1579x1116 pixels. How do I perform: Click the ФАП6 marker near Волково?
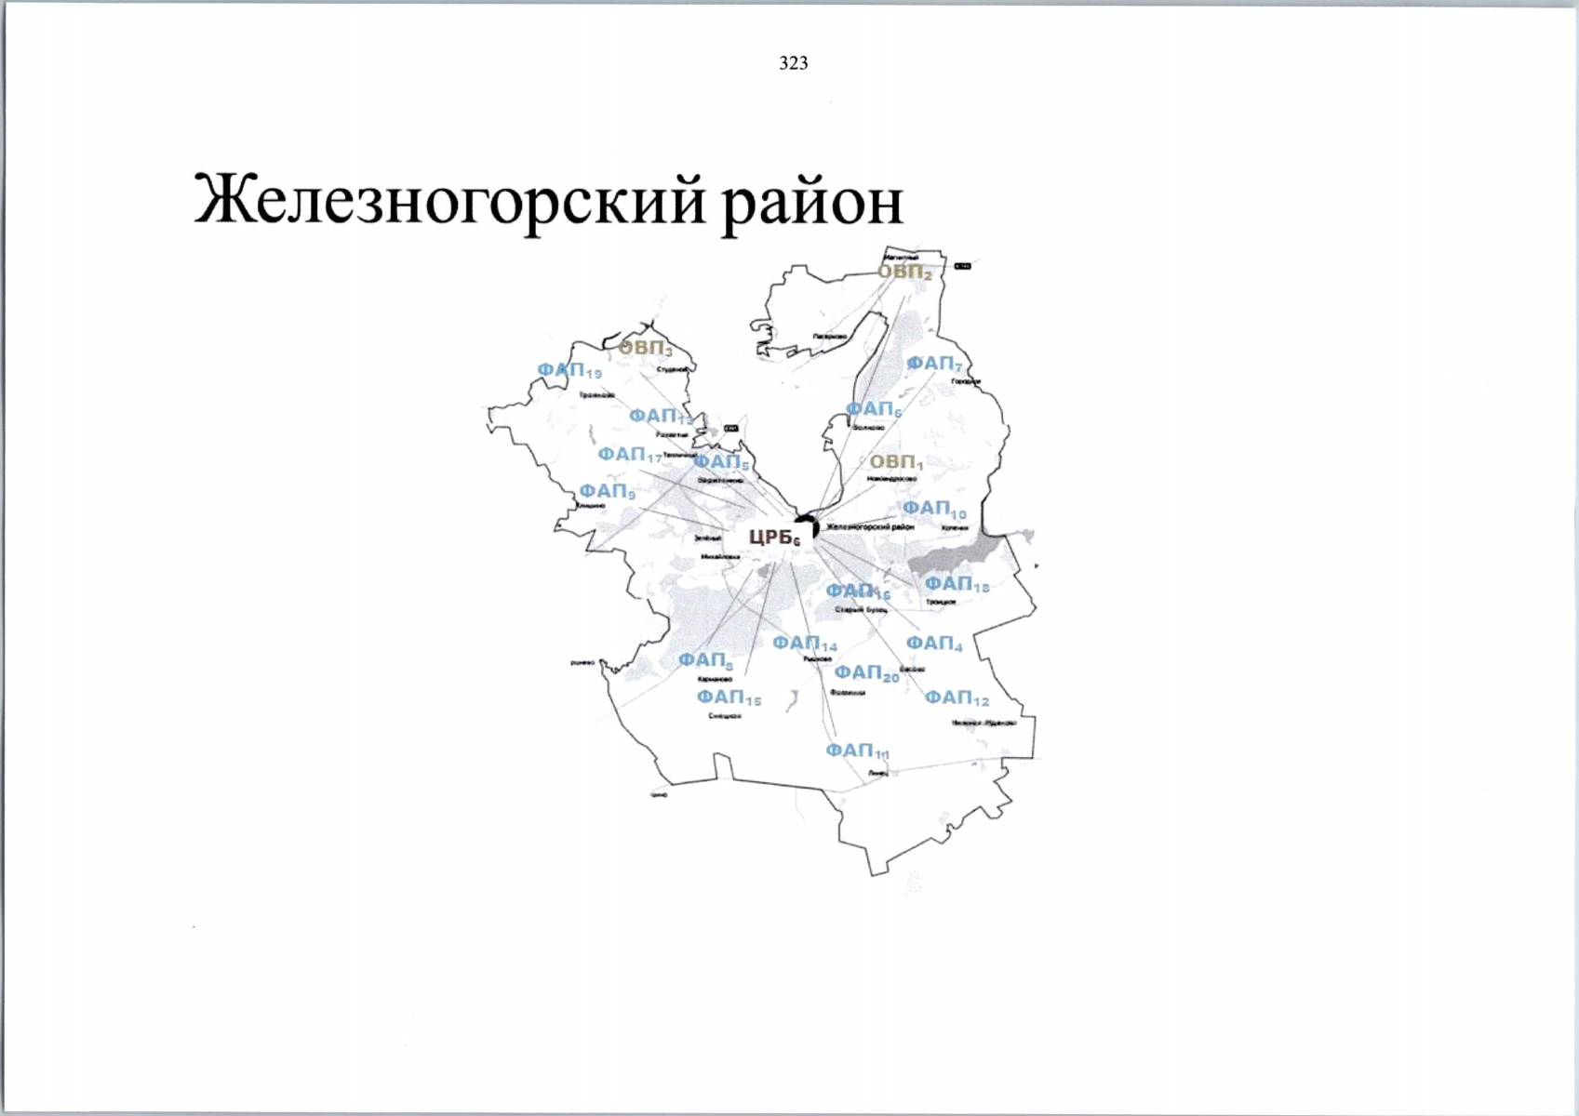click(873, 410)
